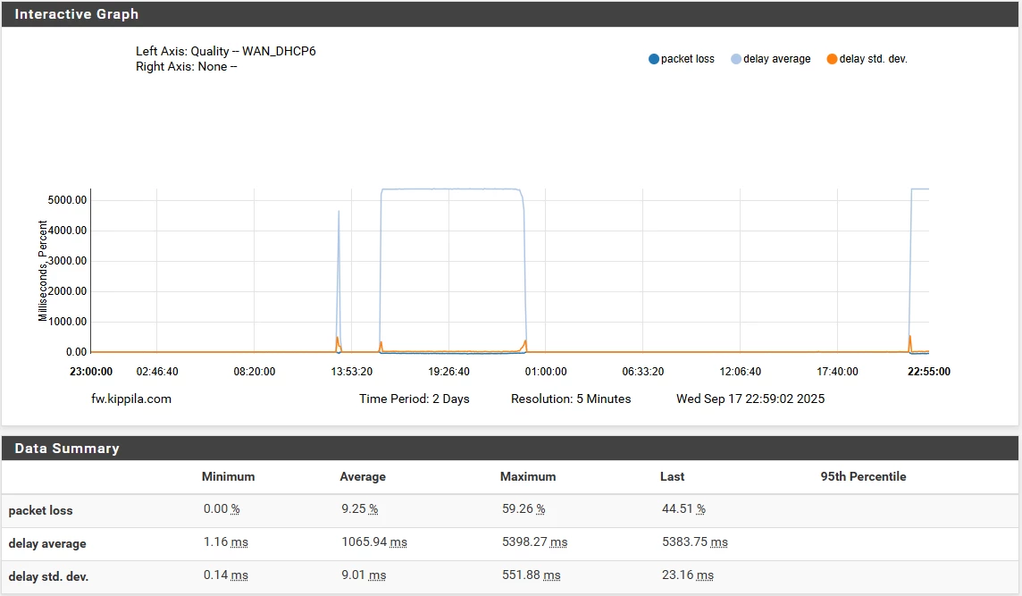The width and height of the screenshot is (1022, 596).
Task: Click the 08:20:00 x-axis tick label
Action: coord(255,372)
